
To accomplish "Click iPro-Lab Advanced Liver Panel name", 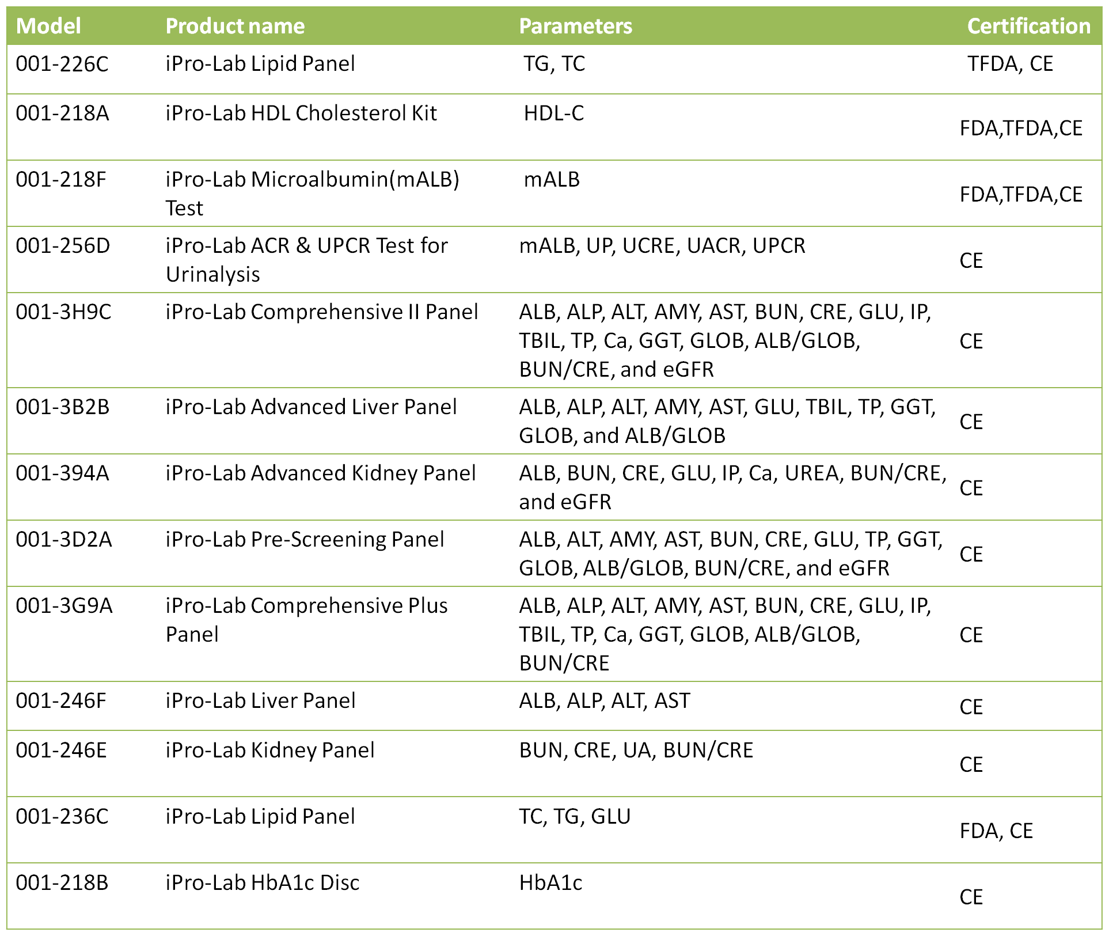I will (311, 407).
